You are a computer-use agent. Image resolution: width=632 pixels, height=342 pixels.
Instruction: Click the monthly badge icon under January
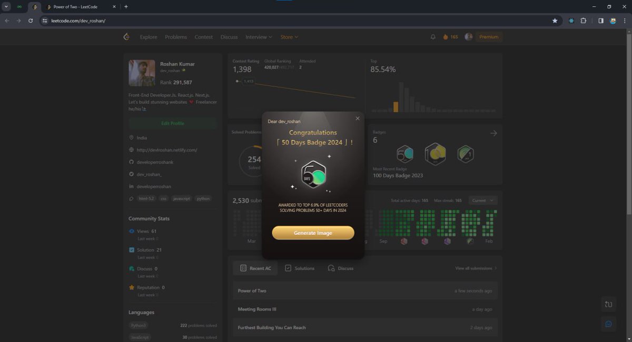coord(470,241)
